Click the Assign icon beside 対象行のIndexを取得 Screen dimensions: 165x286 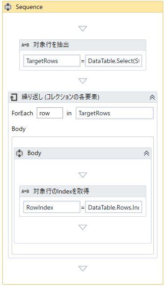point(25,191)
